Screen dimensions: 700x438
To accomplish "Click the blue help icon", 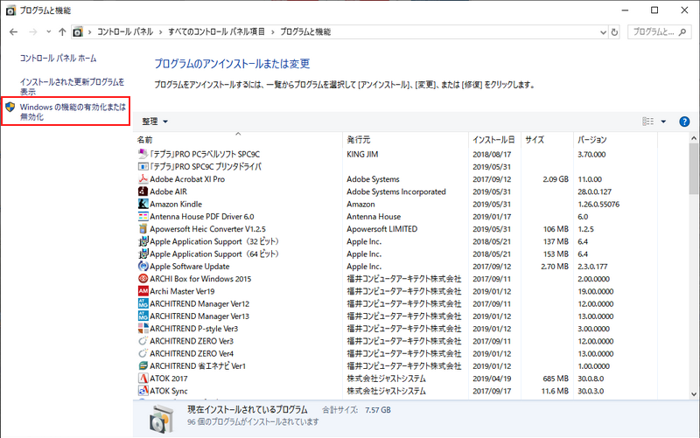I will [684, 122].
